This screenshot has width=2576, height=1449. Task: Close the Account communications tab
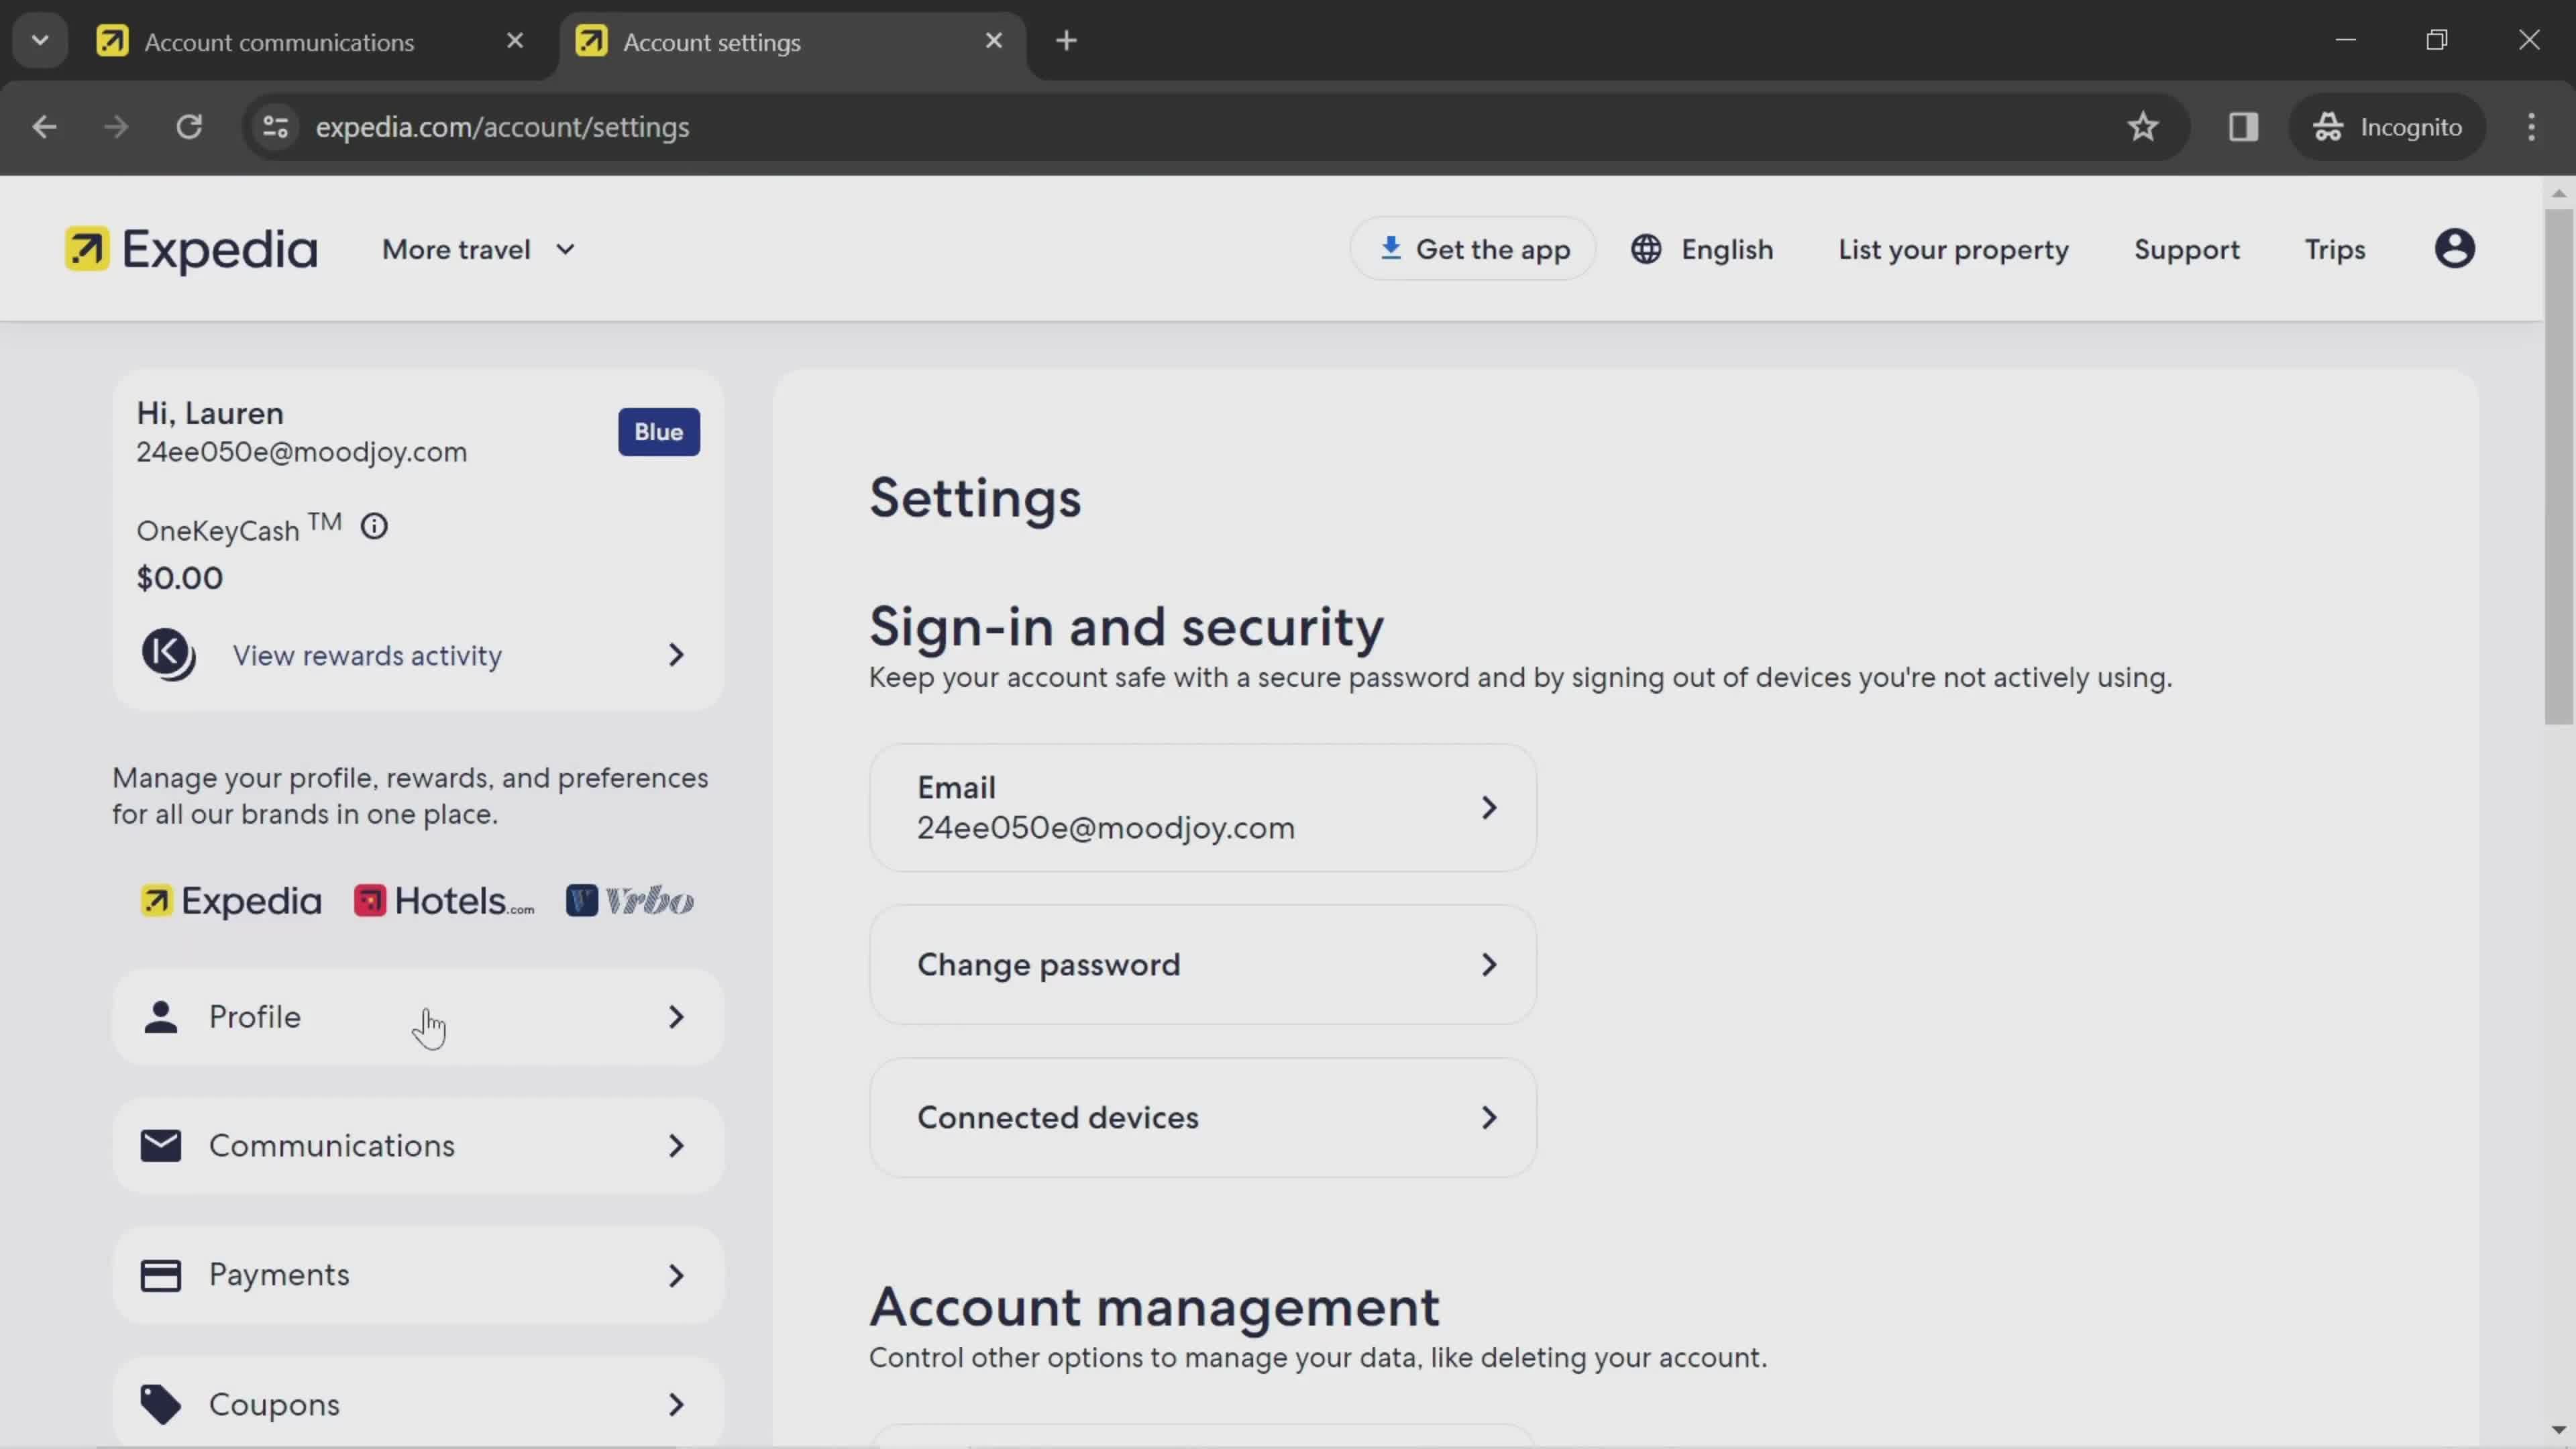tap(515, 41)
